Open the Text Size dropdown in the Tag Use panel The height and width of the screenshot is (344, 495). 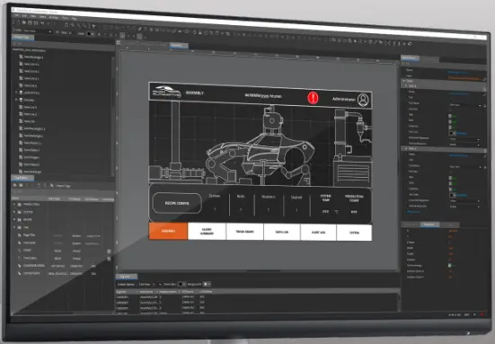157,285
